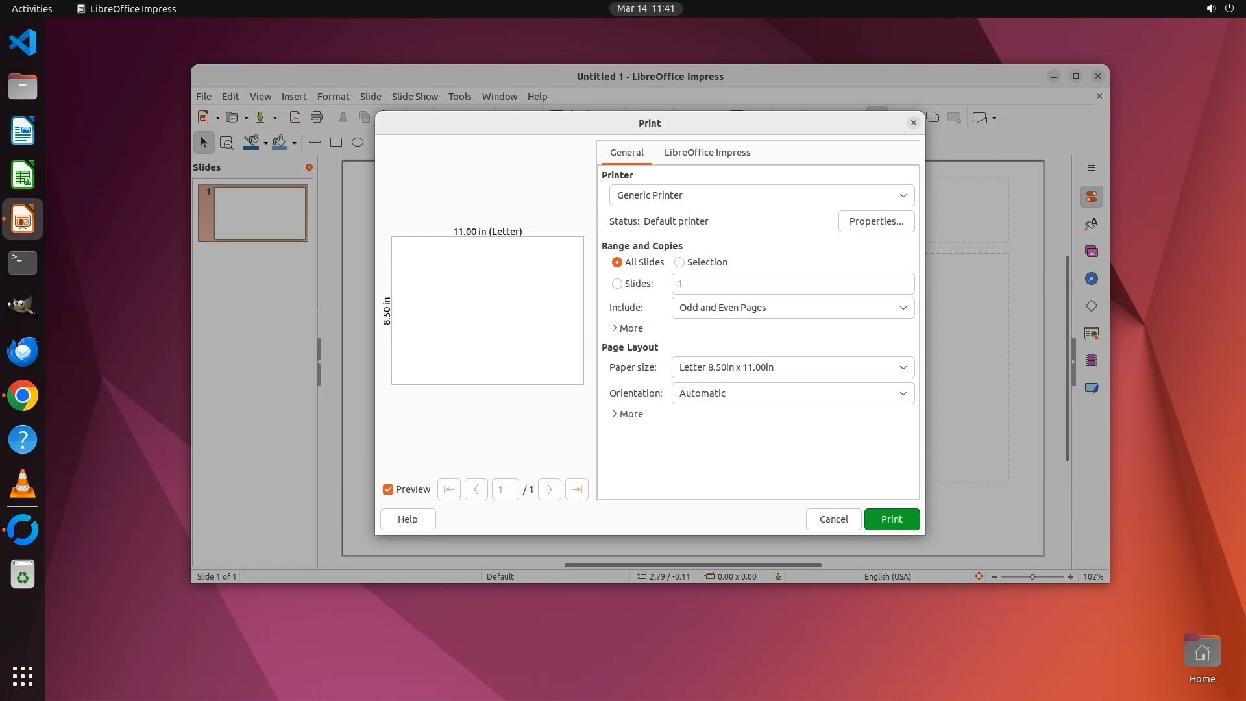Viewport: 1246px width, 701px height.
Task: Click the Export as PDF toolbar icon
Action: (295, 117)
